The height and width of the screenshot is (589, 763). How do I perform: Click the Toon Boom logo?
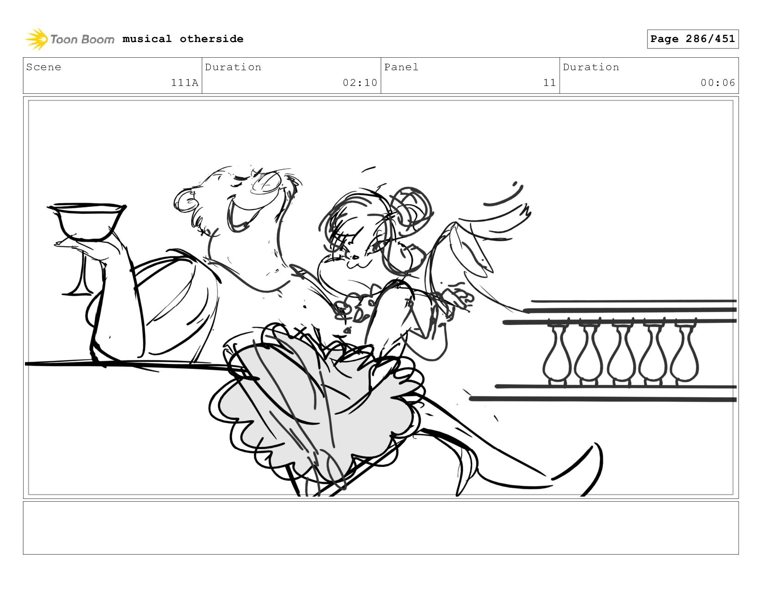[x=69, y=39]
